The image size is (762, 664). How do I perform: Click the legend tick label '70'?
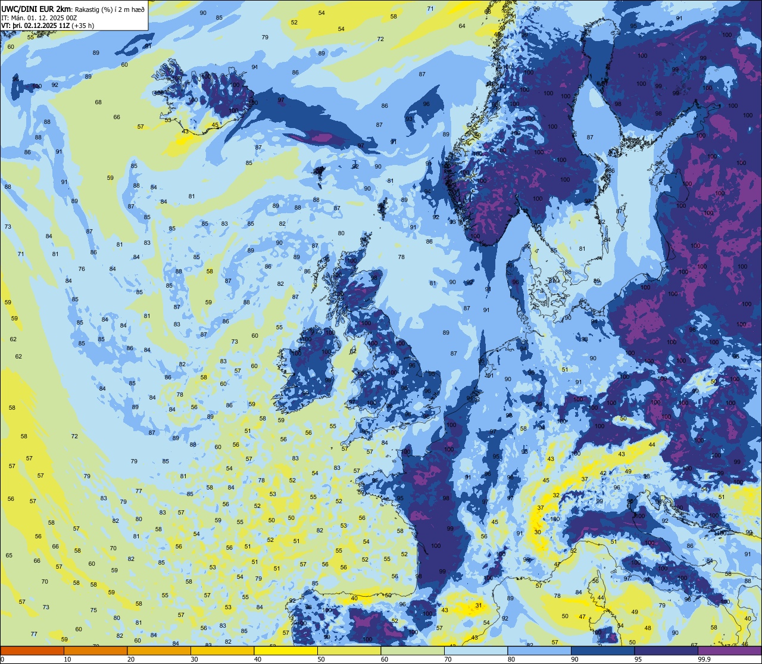tap(448, 659)
